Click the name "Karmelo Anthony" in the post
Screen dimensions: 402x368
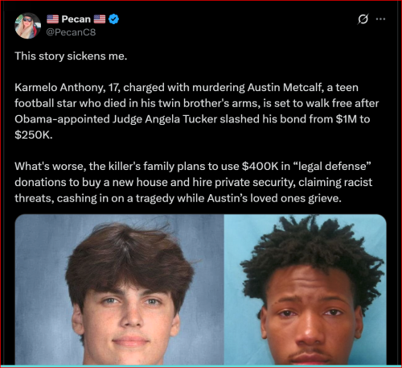pyautogui.click(x=59, y=88)
